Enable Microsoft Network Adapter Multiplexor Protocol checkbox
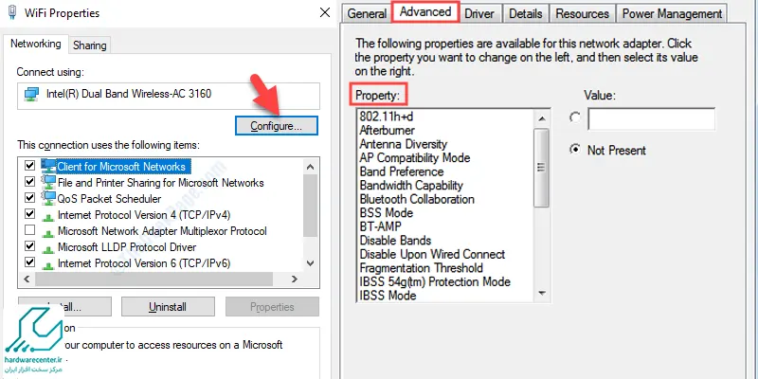This screenshot has height=379, width=758. [30, 229]
